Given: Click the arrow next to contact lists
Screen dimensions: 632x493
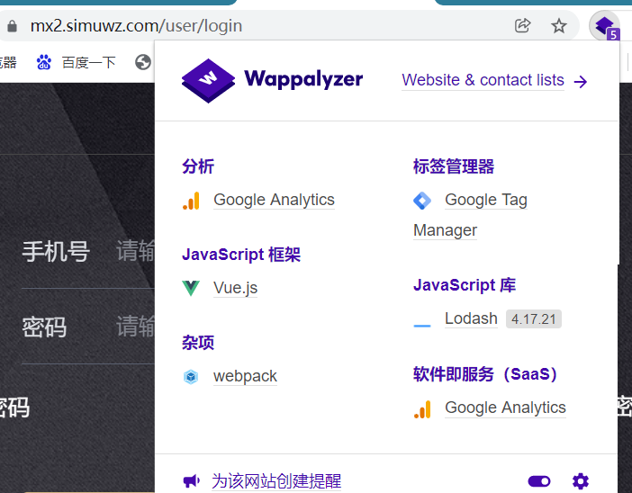Looking at the screenshot, I should click(x=581, y=82).
